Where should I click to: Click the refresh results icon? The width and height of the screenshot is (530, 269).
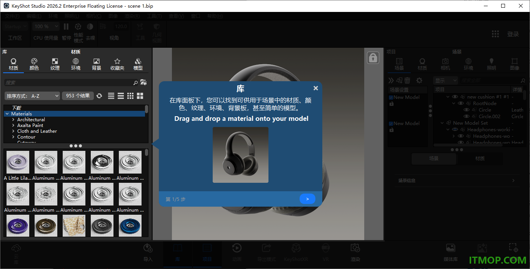point(99,96)
